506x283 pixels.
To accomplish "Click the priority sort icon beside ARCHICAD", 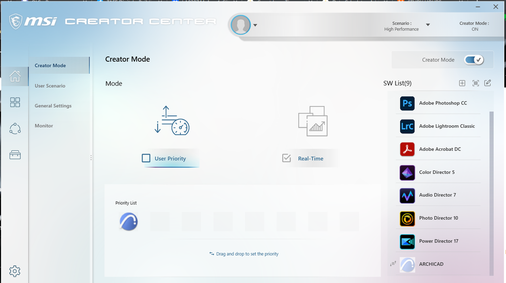I will [393, 264].
